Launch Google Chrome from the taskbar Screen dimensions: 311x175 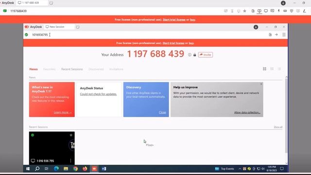[75, 169]
